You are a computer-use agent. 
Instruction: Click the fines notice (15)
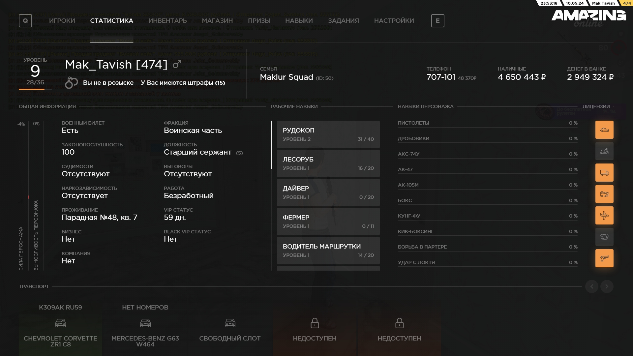(x=183, y=83)
